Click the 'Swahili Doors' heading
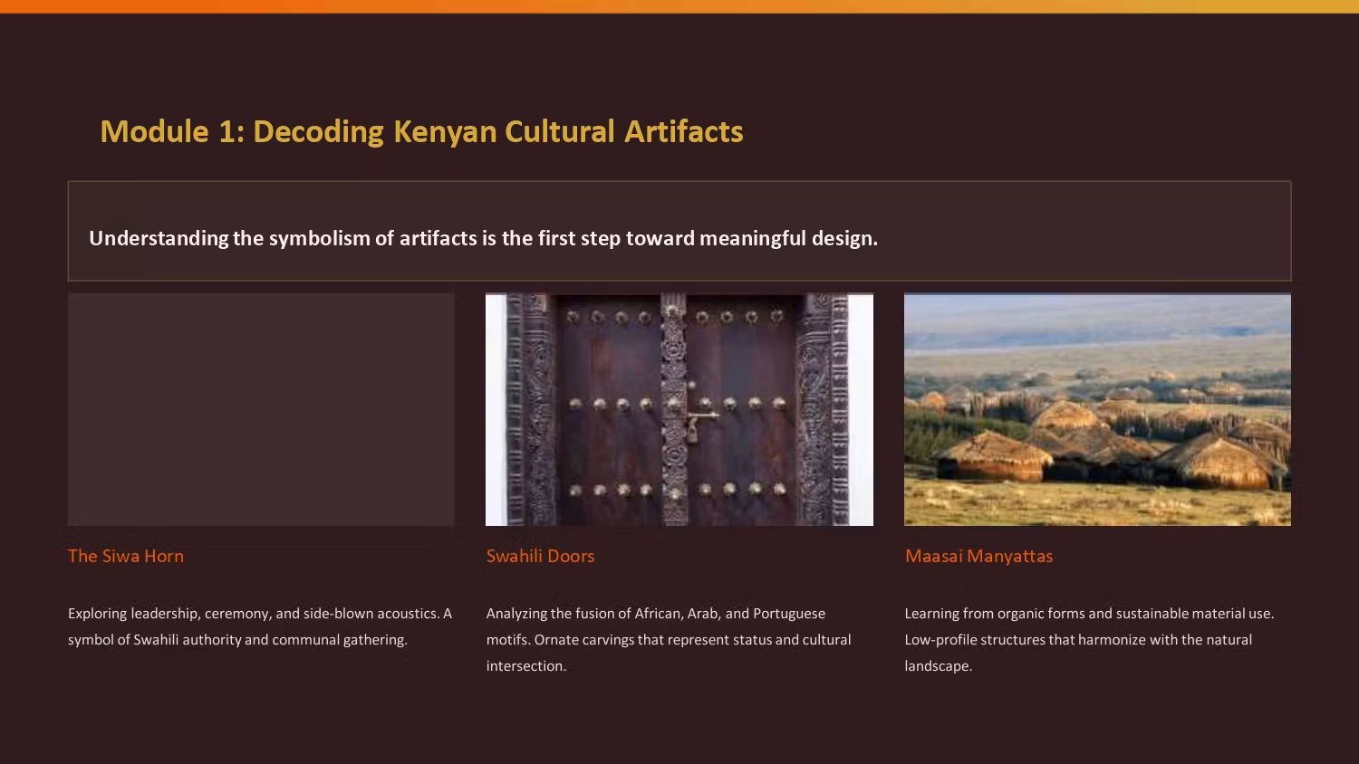Screen dimensions: 1359x764 pyautogui.click(x=540, y=556)
